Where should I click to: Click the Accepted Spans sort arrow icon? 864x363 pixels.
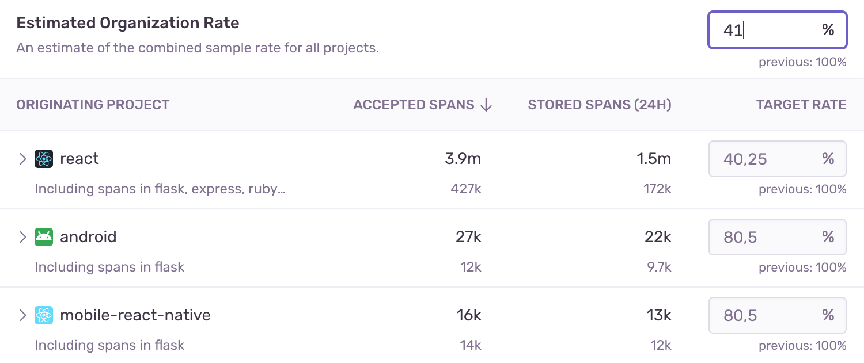click(x=486, y=105)
